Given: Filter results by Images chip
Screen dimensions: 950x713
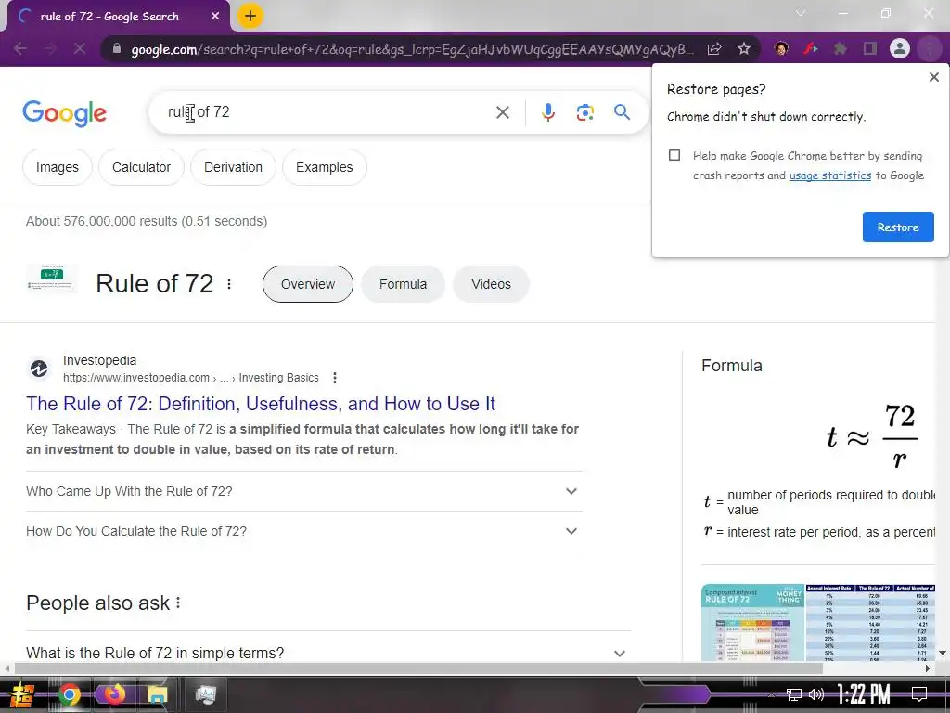Looking at the screenshot, I should click(57, 167).
